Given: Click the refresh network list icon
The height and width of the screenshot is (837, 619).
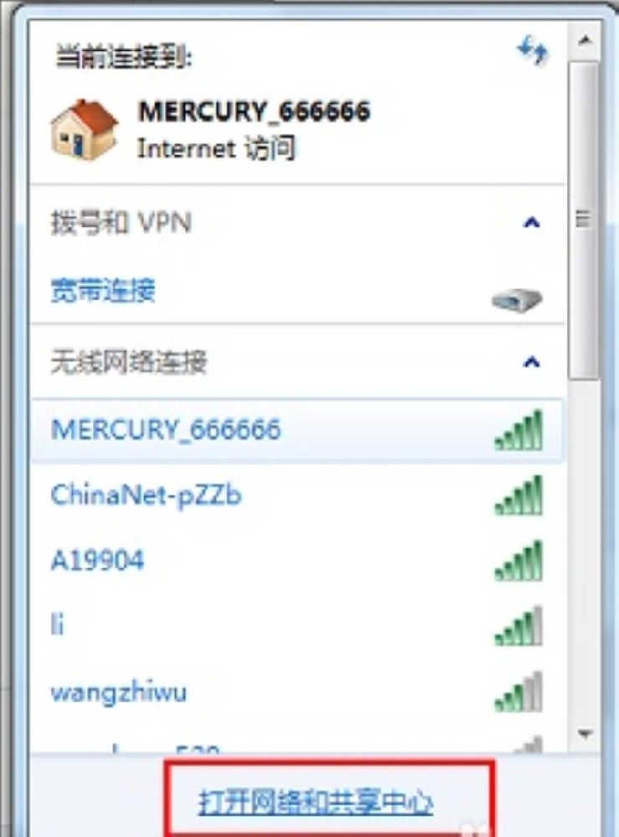Looking at the screenshot, I should point(533,49).
